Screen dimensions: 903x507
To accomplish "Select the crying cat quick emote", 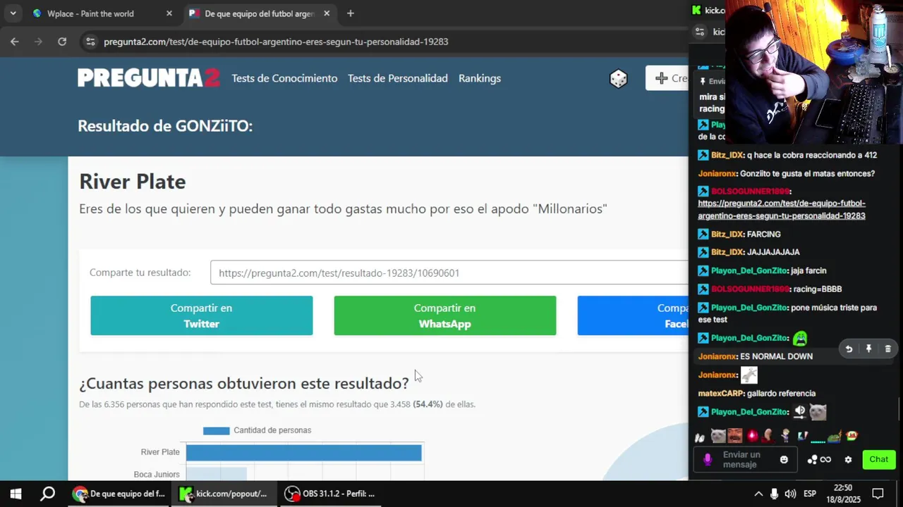I will tap(718, 437).
